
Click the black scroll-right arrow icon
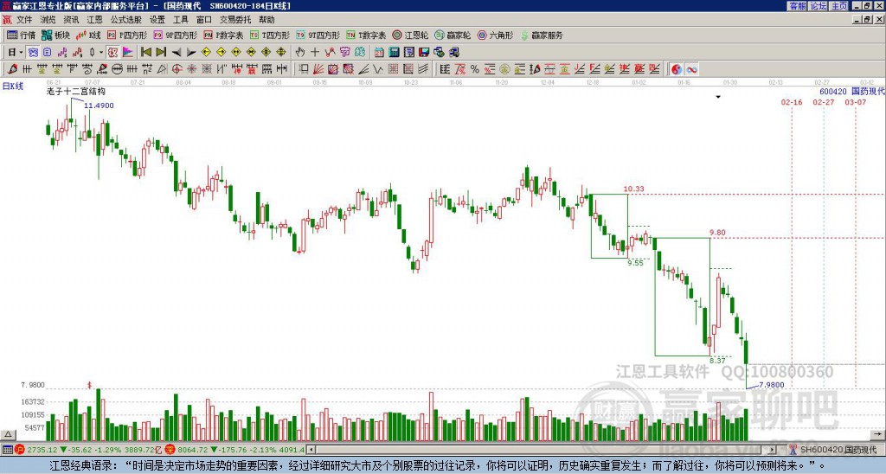tap(191, 53)
